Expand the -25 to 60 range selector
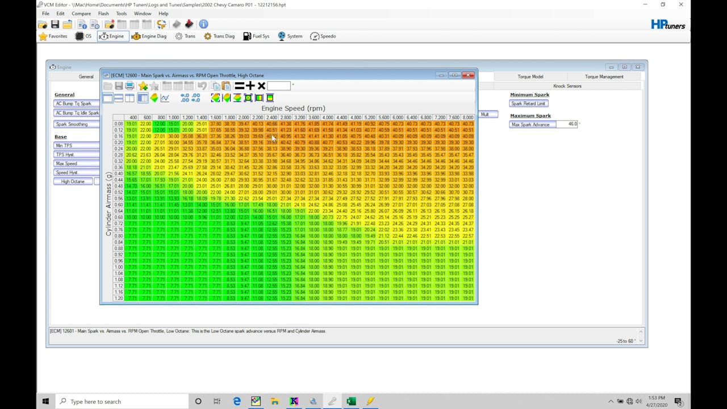The height and width of the screenshot is (409, 727). pos(641,341)
